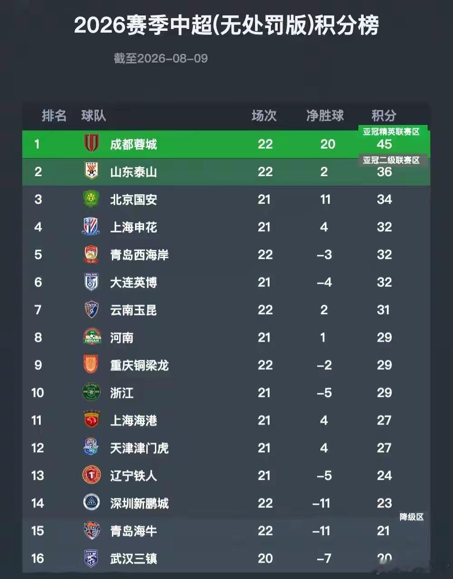Click the 亚冠精英联赛区 label
Screen dimensions: 453x579
pos(391,132)
